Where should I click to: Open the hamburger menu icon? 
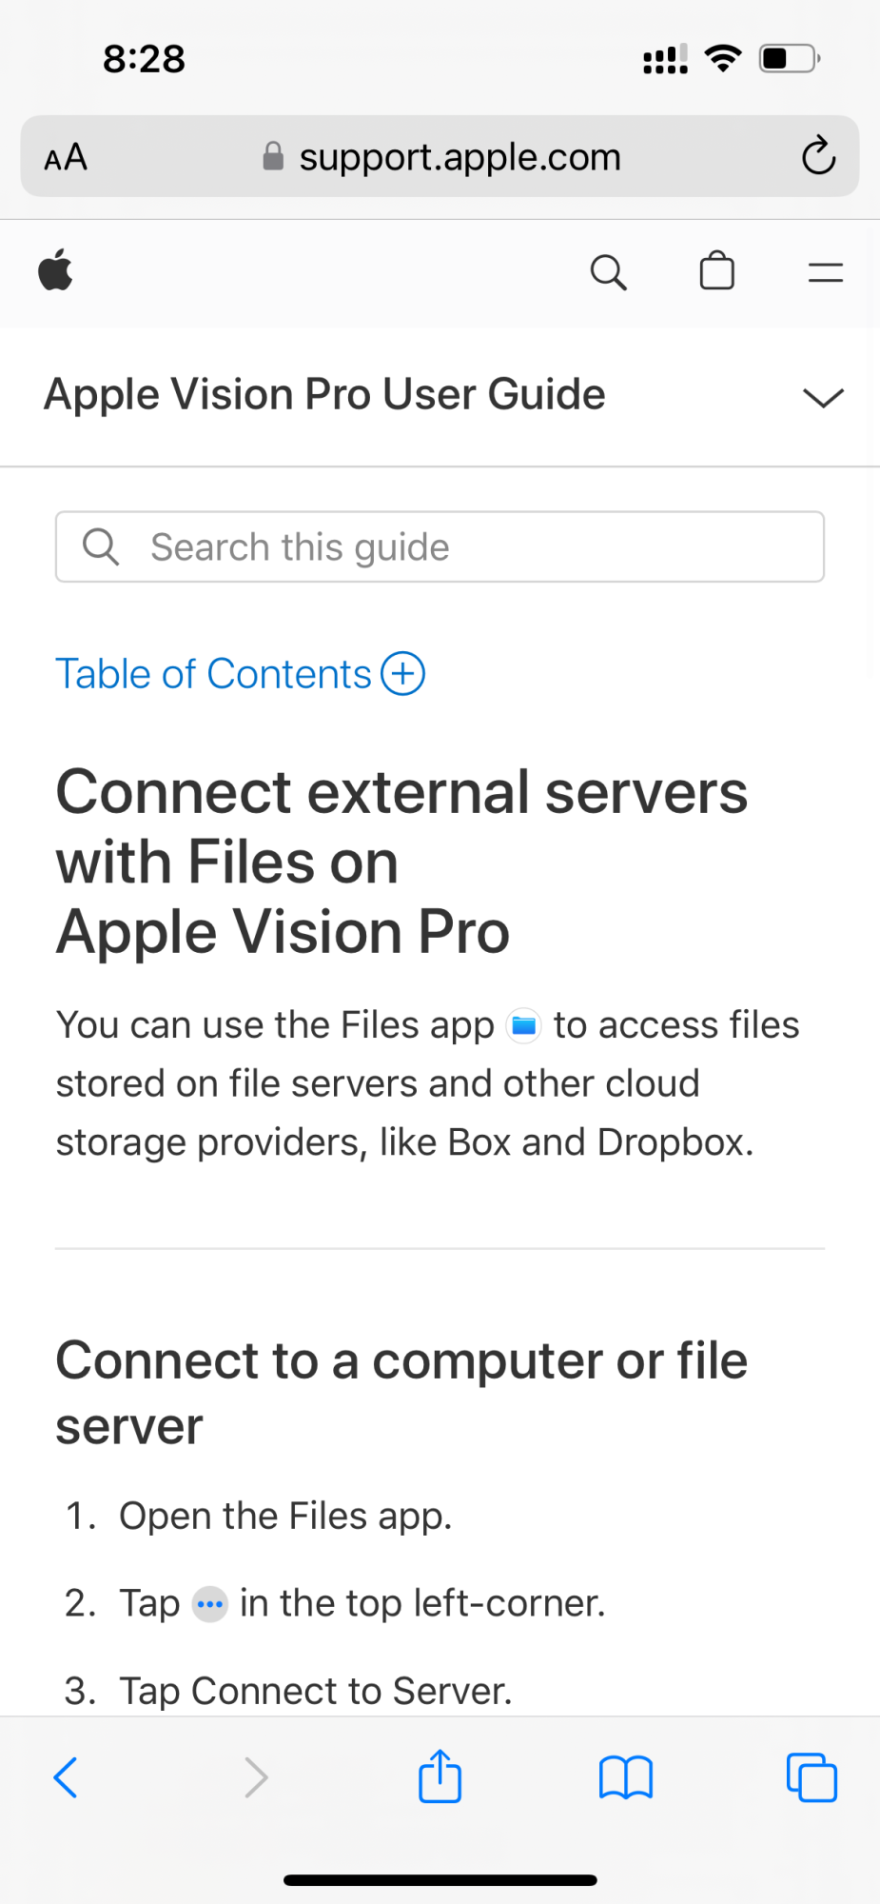click(x=825, y=273)
